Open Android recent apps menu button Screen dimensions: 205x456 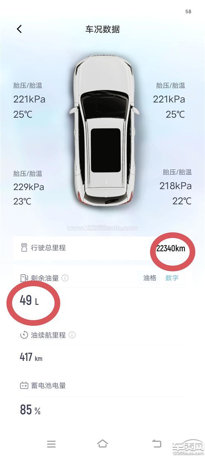(x=51, y=444)
